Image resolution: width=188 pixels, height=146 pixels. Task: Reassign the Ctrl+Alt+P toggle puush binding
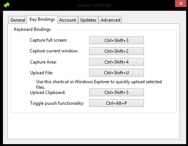[x=117, y=103]
